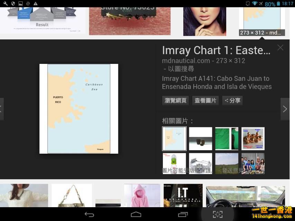Screen dimensions: 295x221
Task: Open the woman in white sweater image result
Action: [x=24, y=195]
